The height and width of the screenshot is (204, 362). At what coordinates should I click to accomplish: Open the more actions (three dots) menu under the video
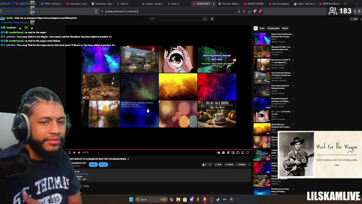point(249,164)
